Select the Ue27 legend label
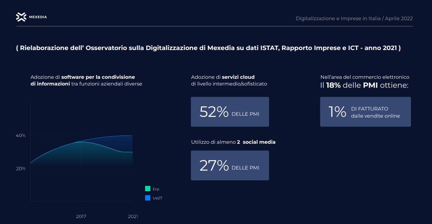 click(x=157, y=198)
